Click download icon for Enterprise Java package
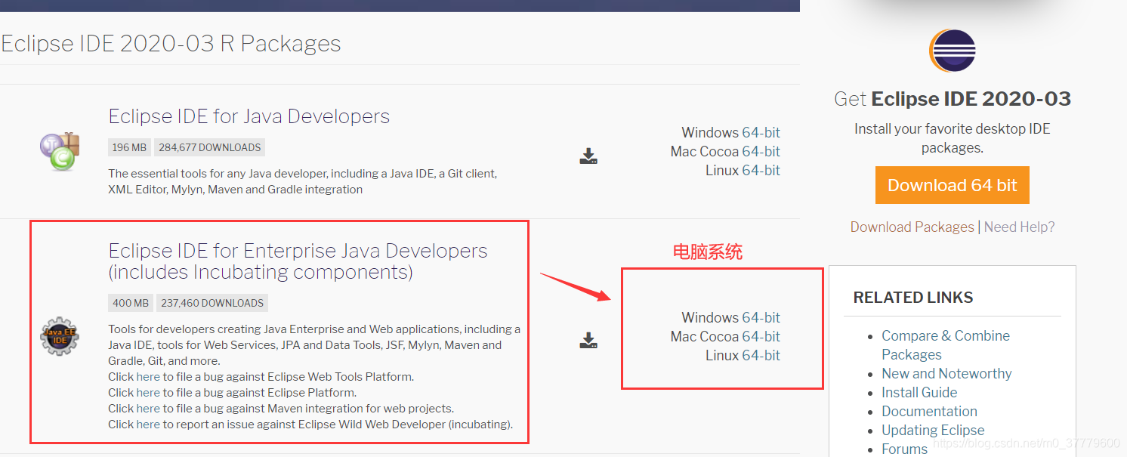Screen dimensions: 1127x457 [x=588, y=341]
